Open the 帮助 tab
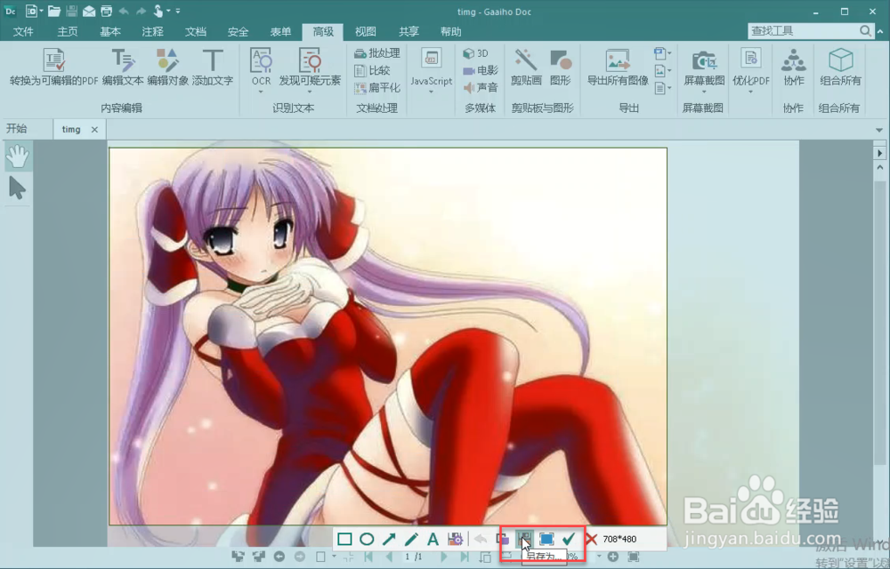Viewport: 890px width, 569px height. (x=450, y=32)
